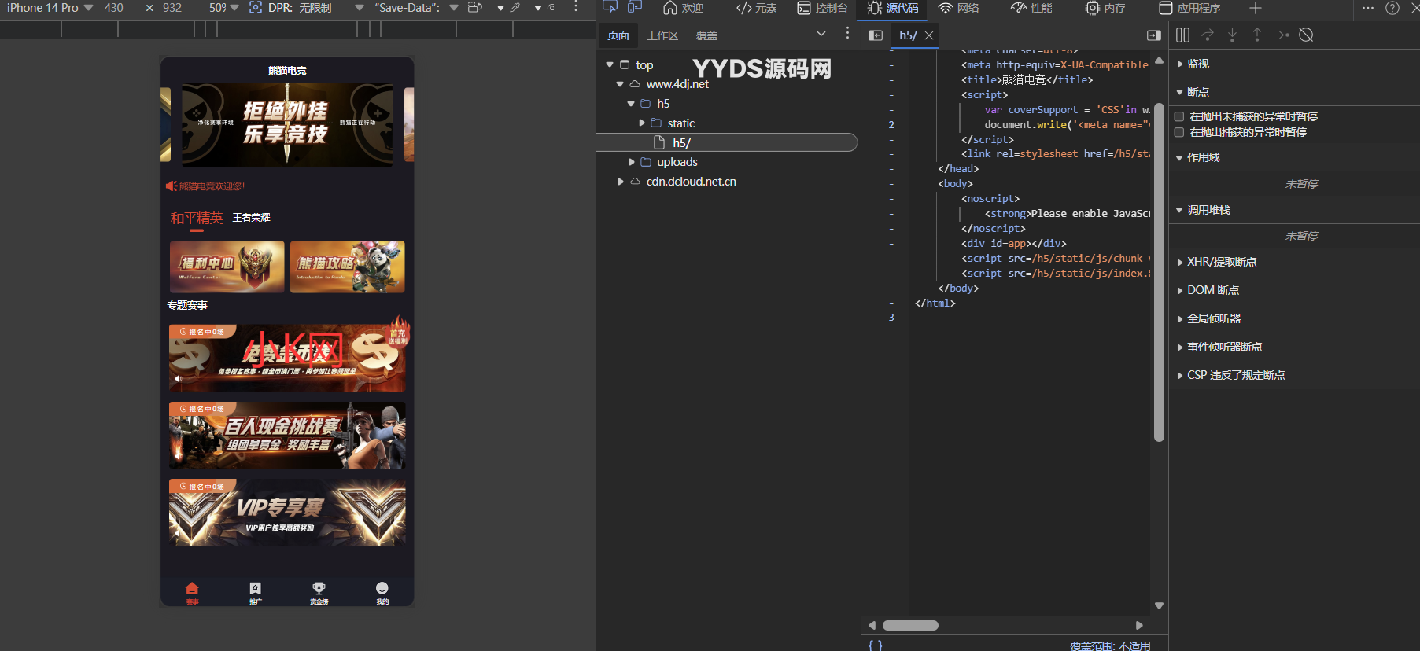Click the eyedropper vision emulation icon
Screen dimensions: 1420x651
tap(515, 8)
